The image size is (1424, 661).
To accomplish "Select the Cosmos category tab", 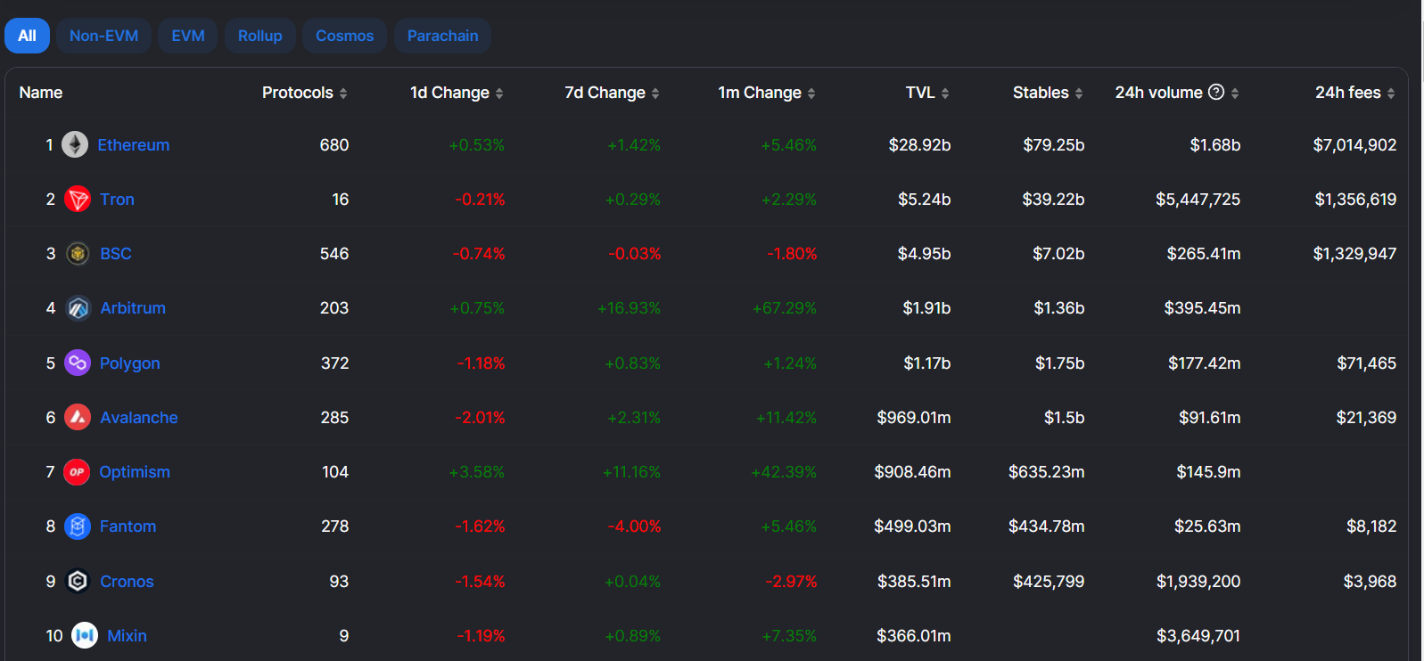I will pos(344,36).
